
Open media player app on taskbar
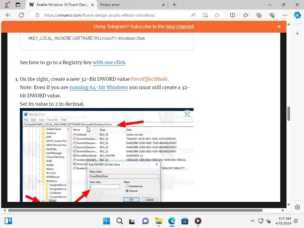point(198,221)
